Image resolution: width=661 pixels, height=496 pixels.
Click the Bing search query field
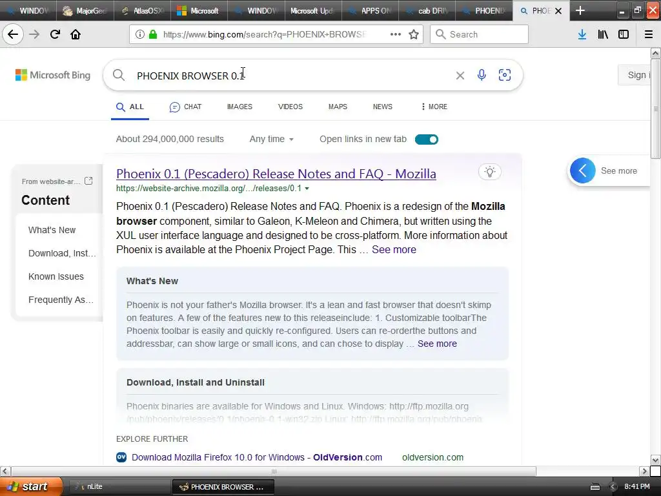click(291, 76)
